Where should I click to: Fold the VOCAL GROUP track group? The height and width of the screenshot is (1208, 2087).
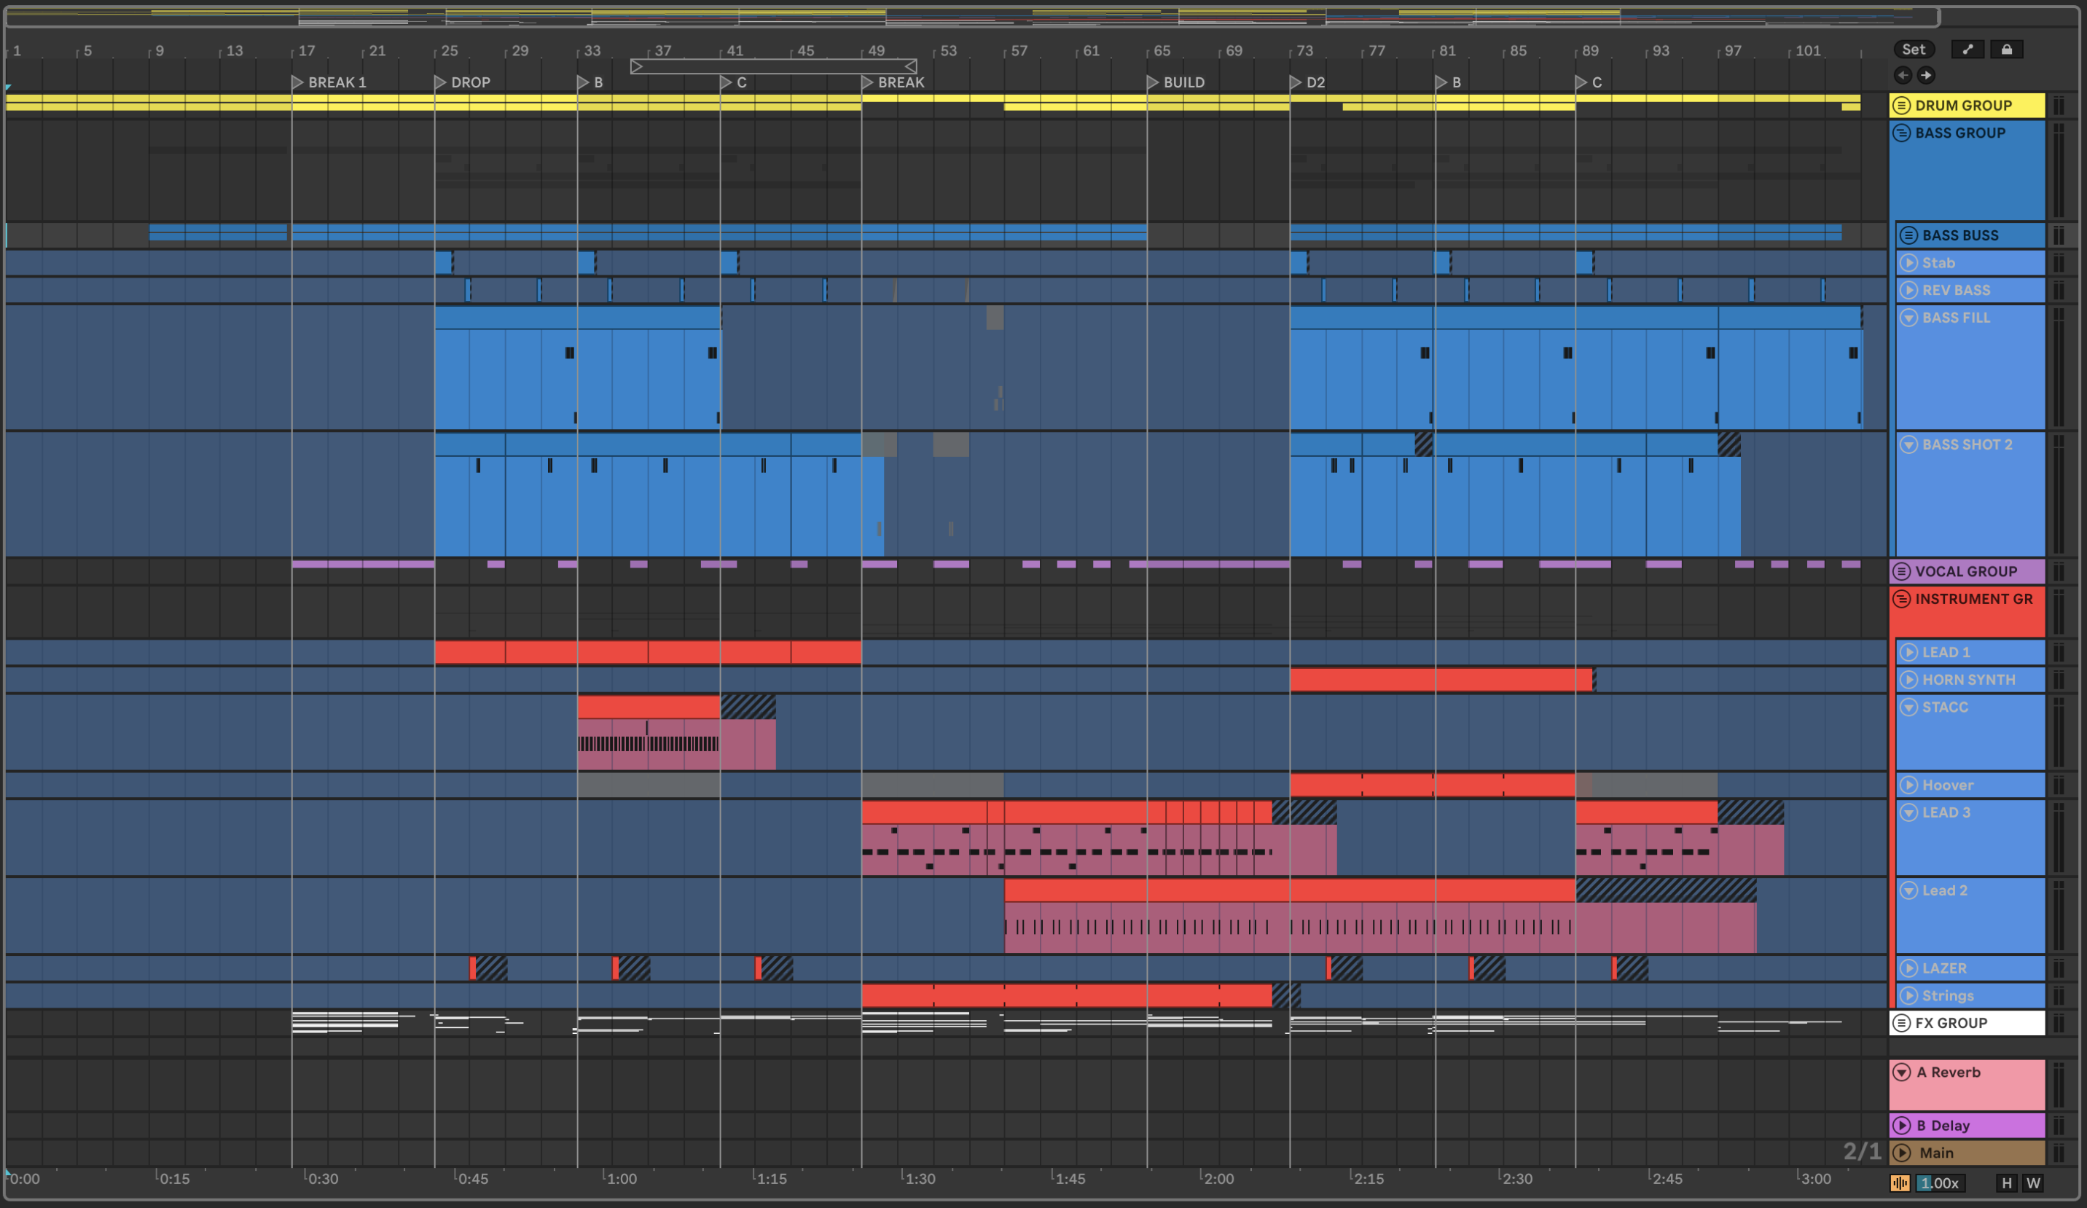tap(1903, 571)
